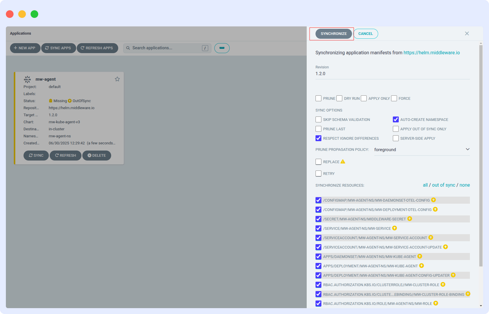Image resolution: width=489 pixels, height=314 pixels.
Task: Click the yellow arrow icon next to MIDDLEWARE-SECRET
Action: 410,219
